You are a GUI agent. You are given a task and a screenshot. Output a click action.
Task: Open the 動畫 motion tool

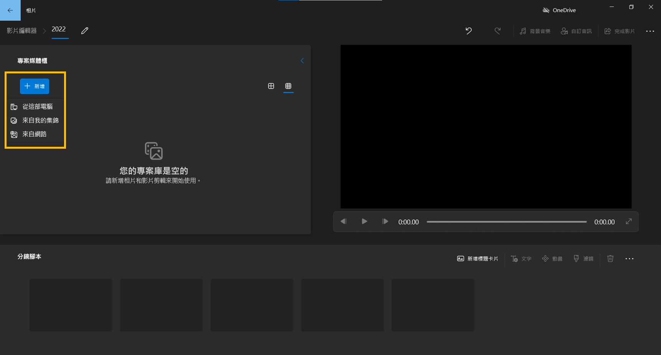(552, 259)
